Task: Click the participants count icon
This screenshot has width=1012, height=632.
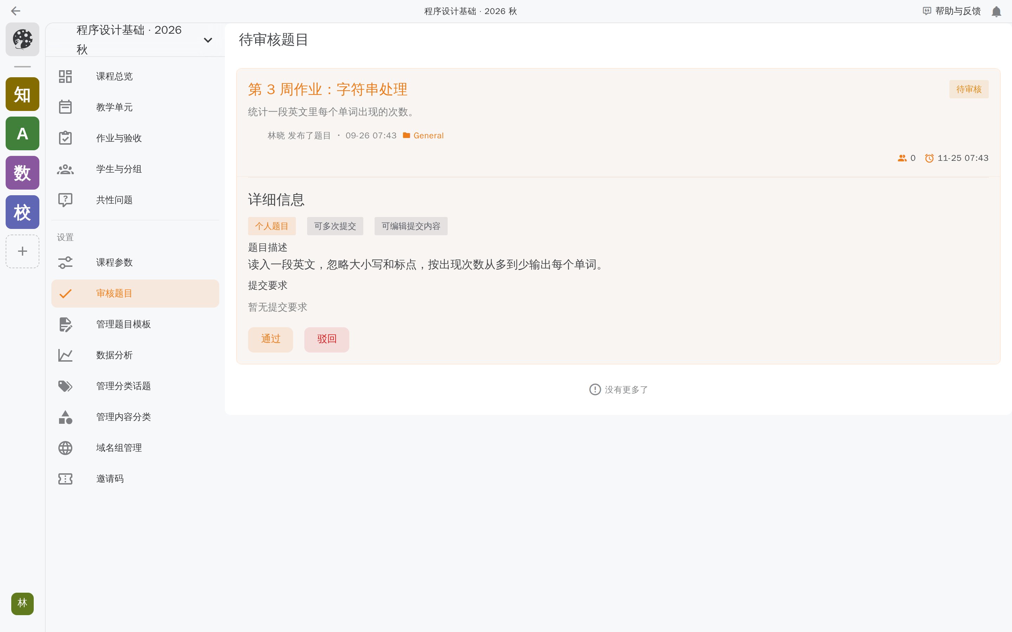Action: [902, 158]
